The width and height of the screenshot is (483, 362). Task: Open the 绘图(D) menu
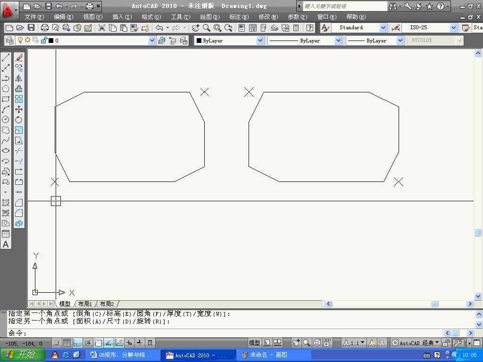click(210, 17)
